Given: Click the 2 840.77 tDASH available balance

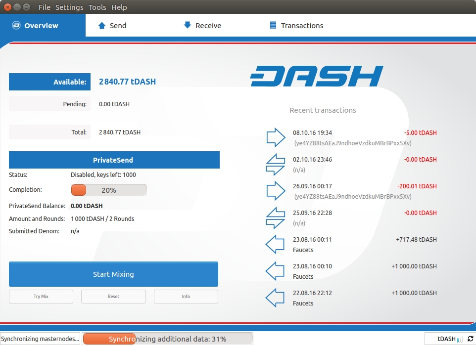Looking at the screenshot, I should pos(127,82).
